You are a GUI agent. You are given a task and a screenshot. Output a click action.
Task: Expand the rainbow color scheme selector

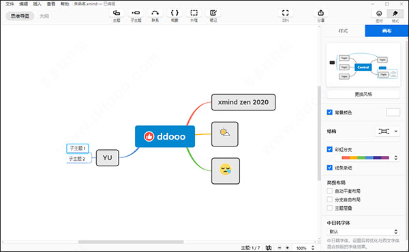(x=395, y=157)
